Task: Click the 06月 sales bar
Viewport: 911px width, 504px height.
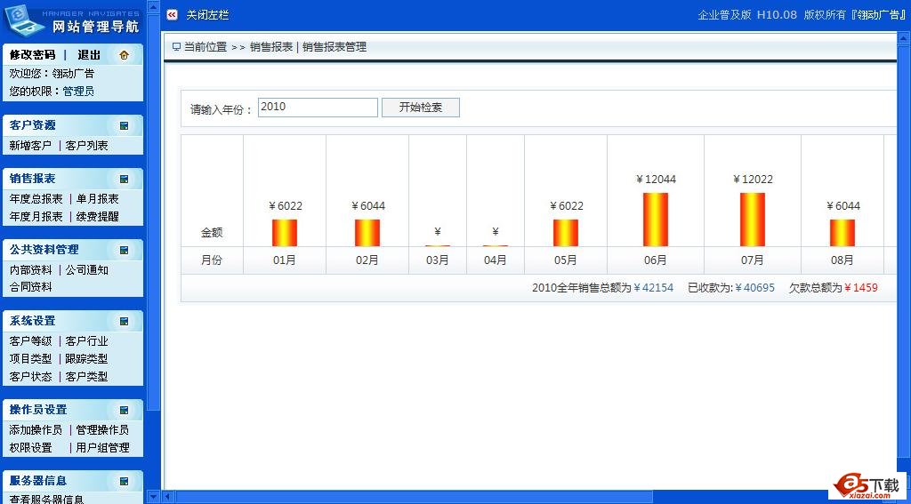Action: (x=655, y=220)
